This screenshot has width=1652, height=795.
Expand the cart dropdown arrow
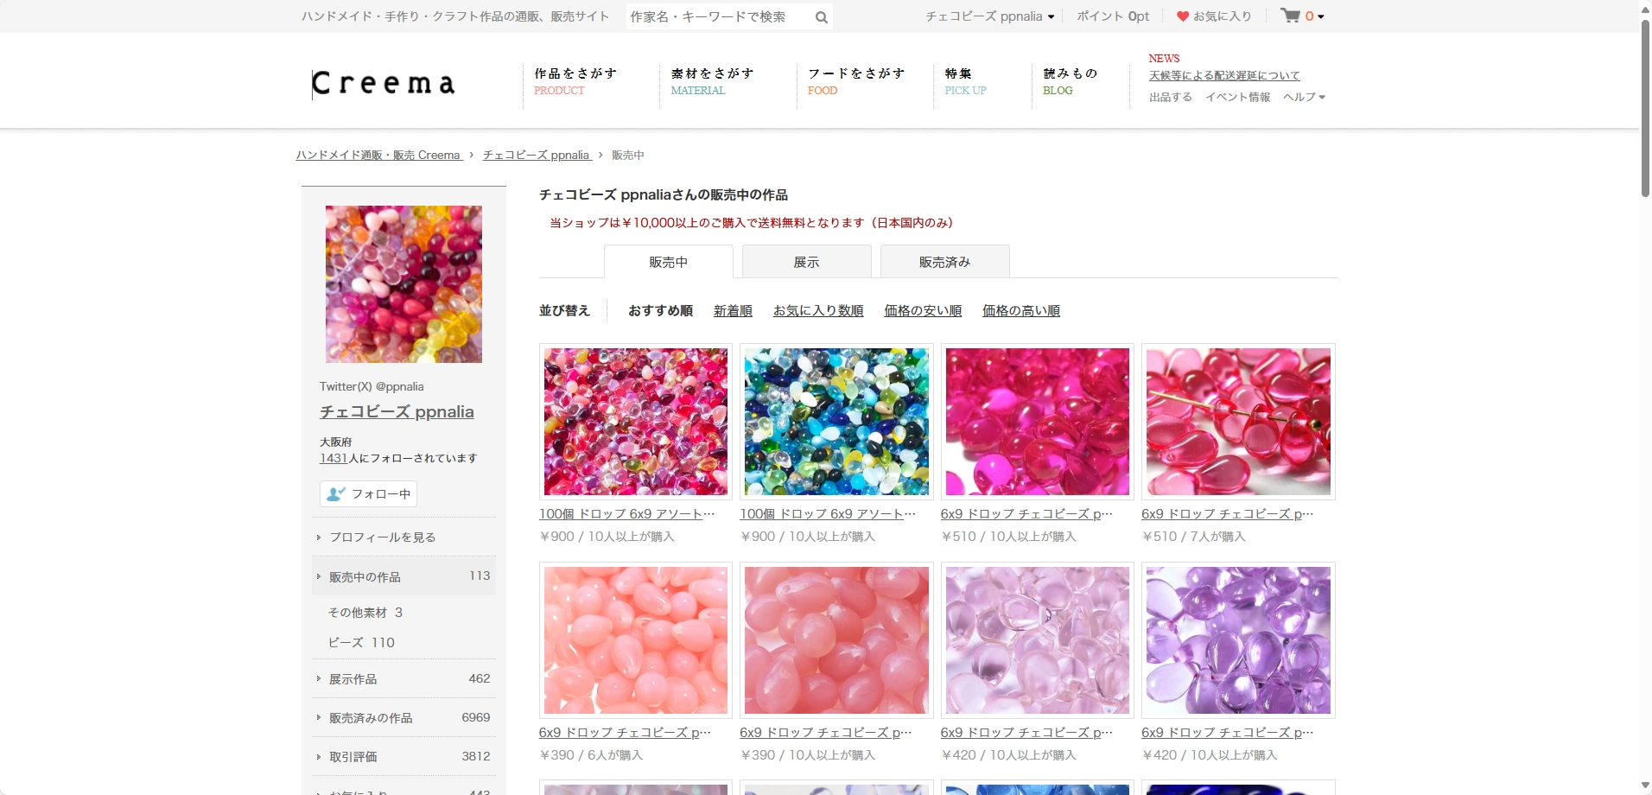pyautogui.click(x=1321, y=17)
